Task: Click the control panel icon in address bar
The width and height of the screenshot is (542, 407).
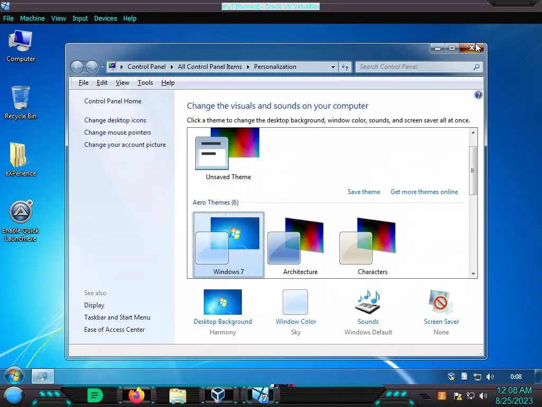Action: pyautogui.click(x=112, y=66)
